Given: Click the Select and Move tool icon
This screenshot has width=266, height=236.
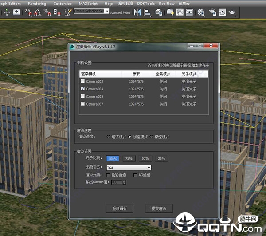Looking at the screenshot, I should pyautogui.click(x=7, y=12).
